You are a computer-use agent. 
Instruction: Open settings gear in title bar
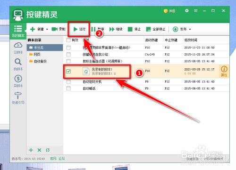[187, 11]
